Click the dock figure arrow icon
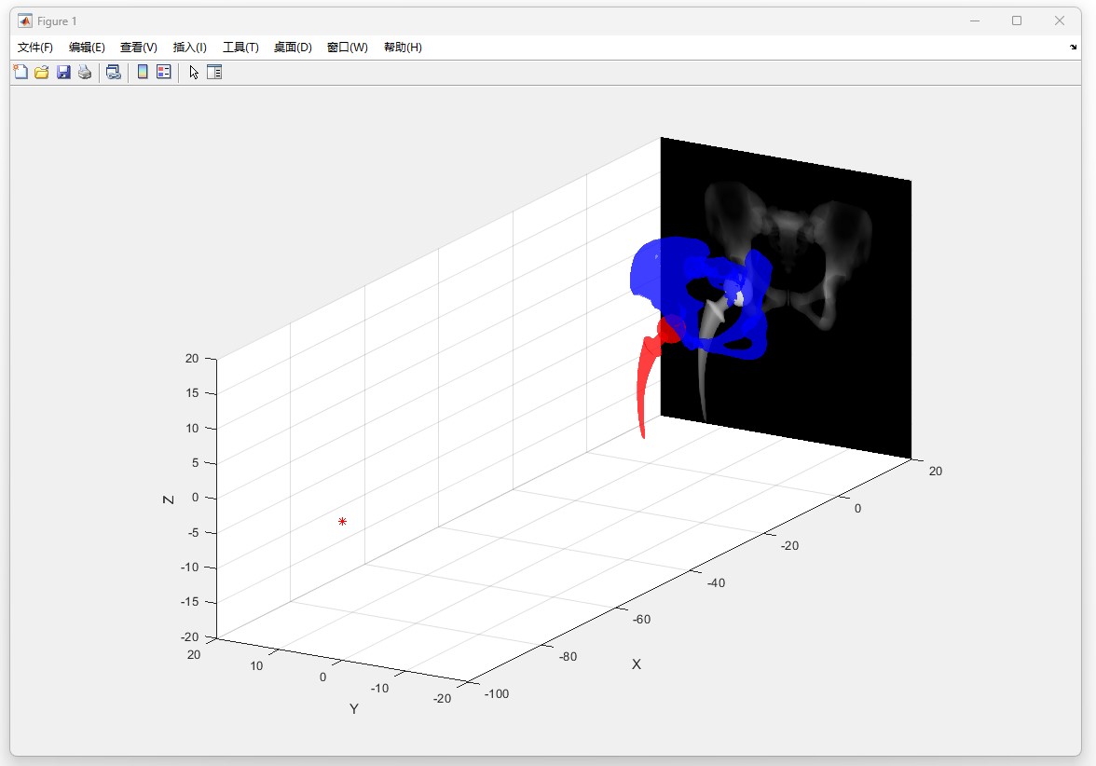 click(1073, 48)
